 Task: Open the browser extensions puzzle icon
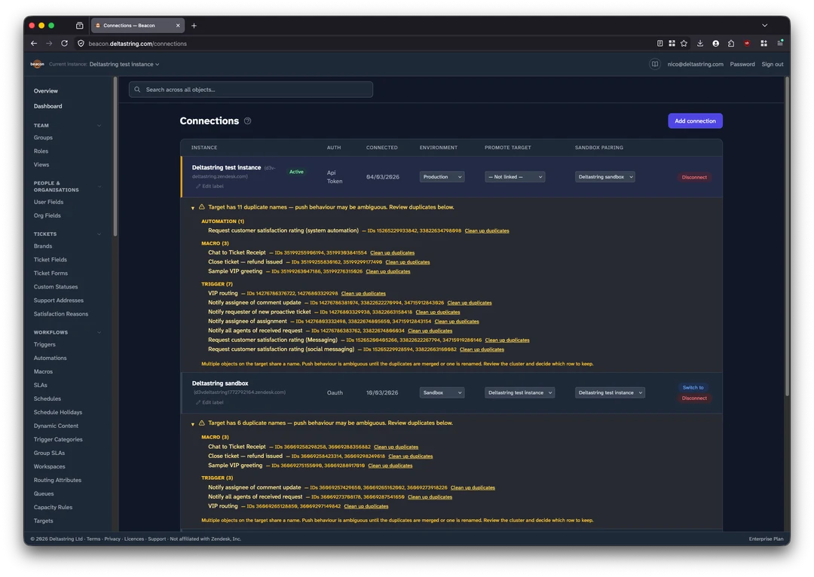coord(731,44)
